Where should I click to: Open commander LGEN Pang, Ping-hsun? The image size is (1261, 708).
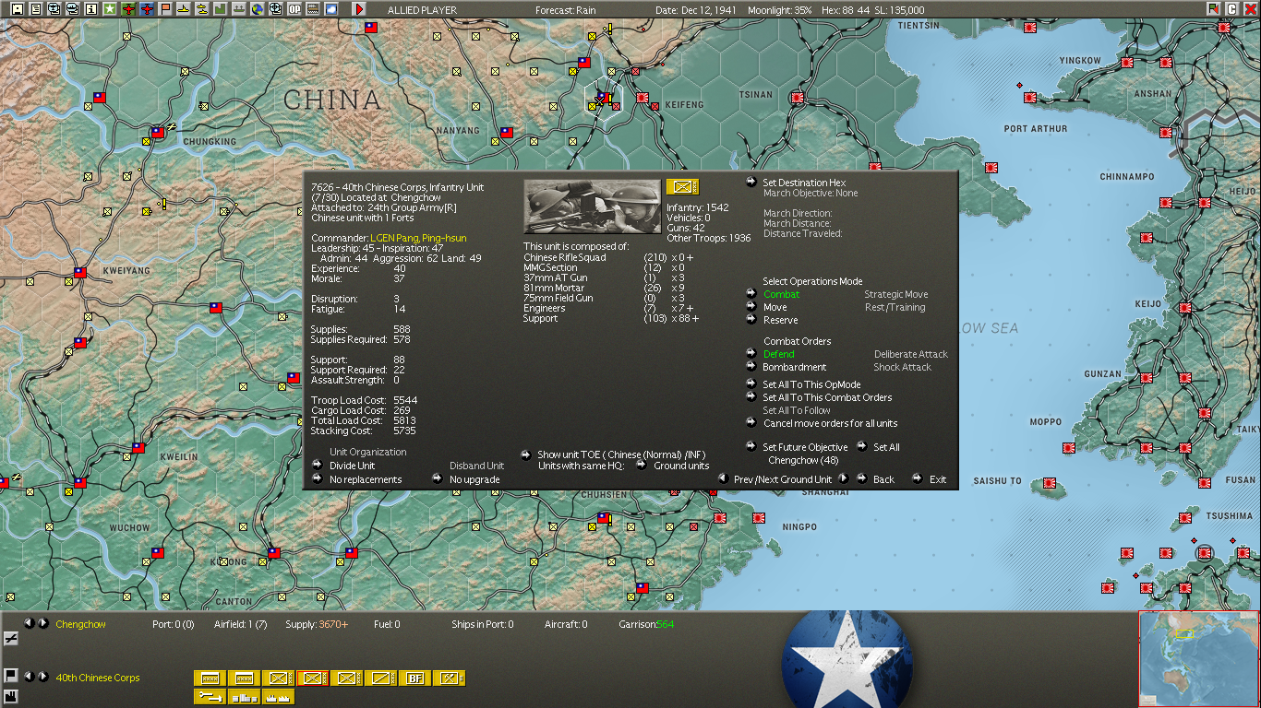tap(418, 238)
